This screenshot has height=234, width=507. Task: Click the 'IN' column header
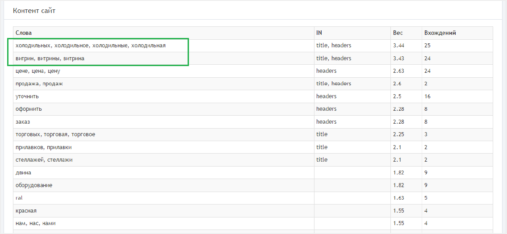(352, 33)
